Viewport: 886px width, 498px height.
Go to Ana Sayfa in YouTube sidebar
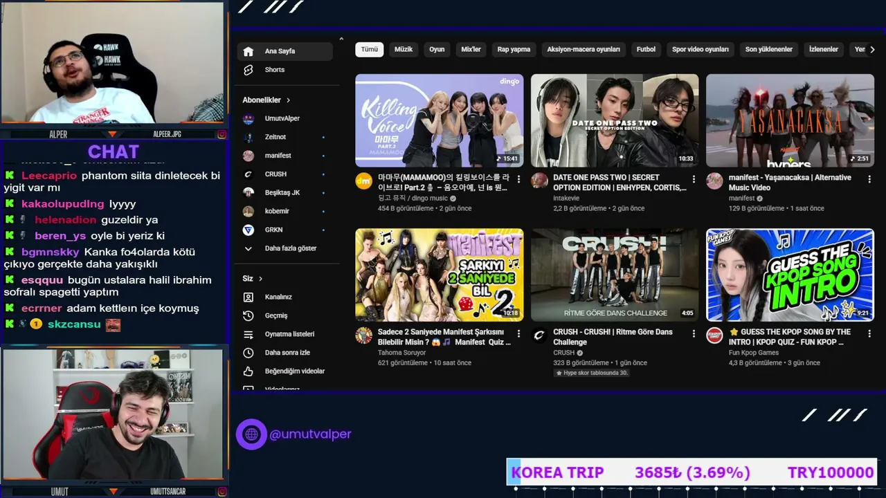[x=284, y=51]
